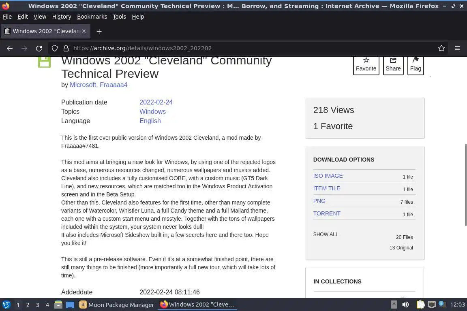This screenshot has width=467, height=311.
Task: Open the Microsoft, Fraaaaa4 creator link
Action: [x=99, y=85]
